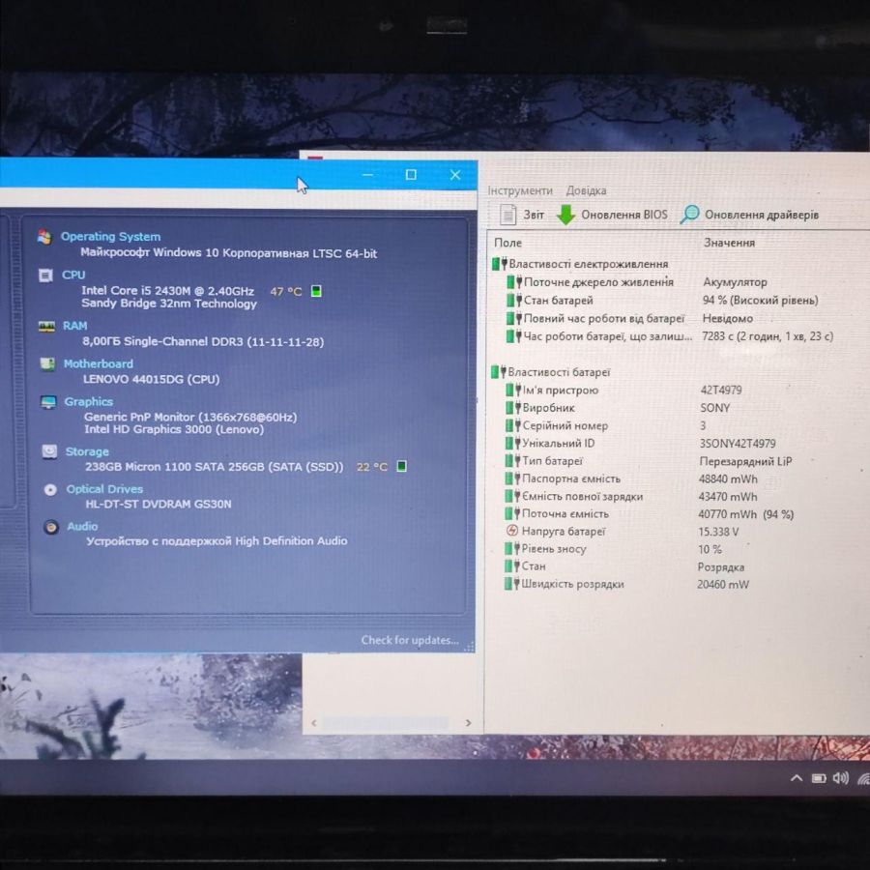Select the Швидкість розрядки row
The height and width of the screenshot is (870, 870).
pos(626,584)
